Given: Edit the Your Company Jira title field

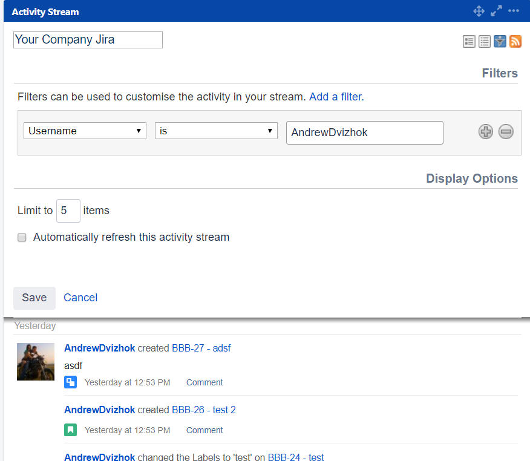Looking at the screenshot, I should 88,40.
